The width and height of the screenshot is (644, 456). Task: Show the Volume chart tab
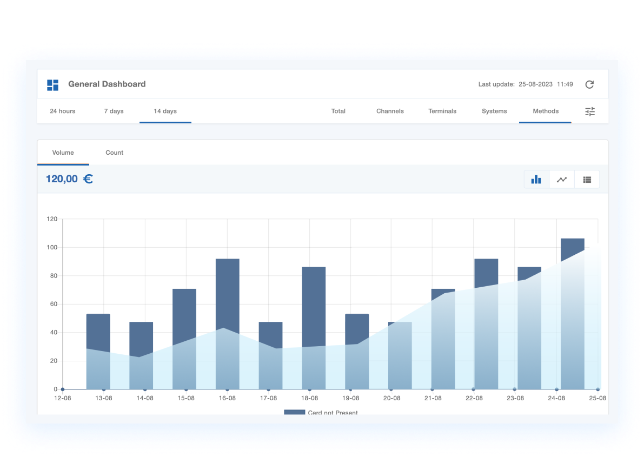click(x=63, y=153)
